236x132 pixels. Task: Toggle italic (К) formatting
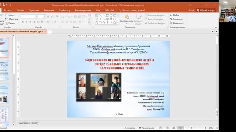(26, 22)
